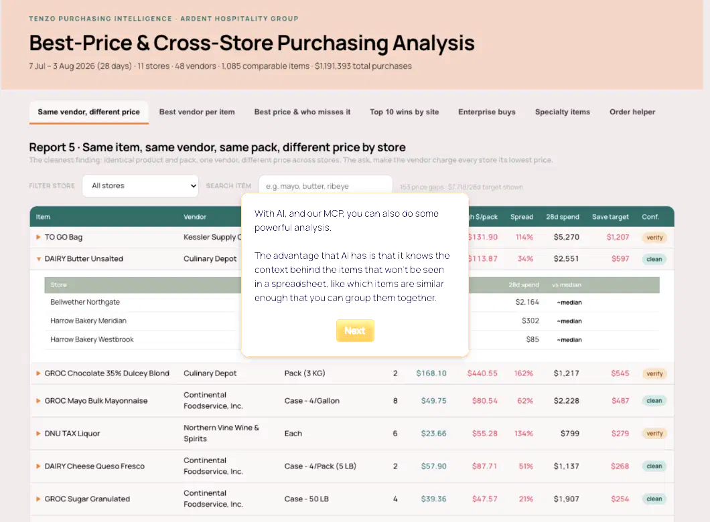Select the Harrow Bakery Meridian store row
The height and width of the screenshot is (522, 710).
click(352, 321)
